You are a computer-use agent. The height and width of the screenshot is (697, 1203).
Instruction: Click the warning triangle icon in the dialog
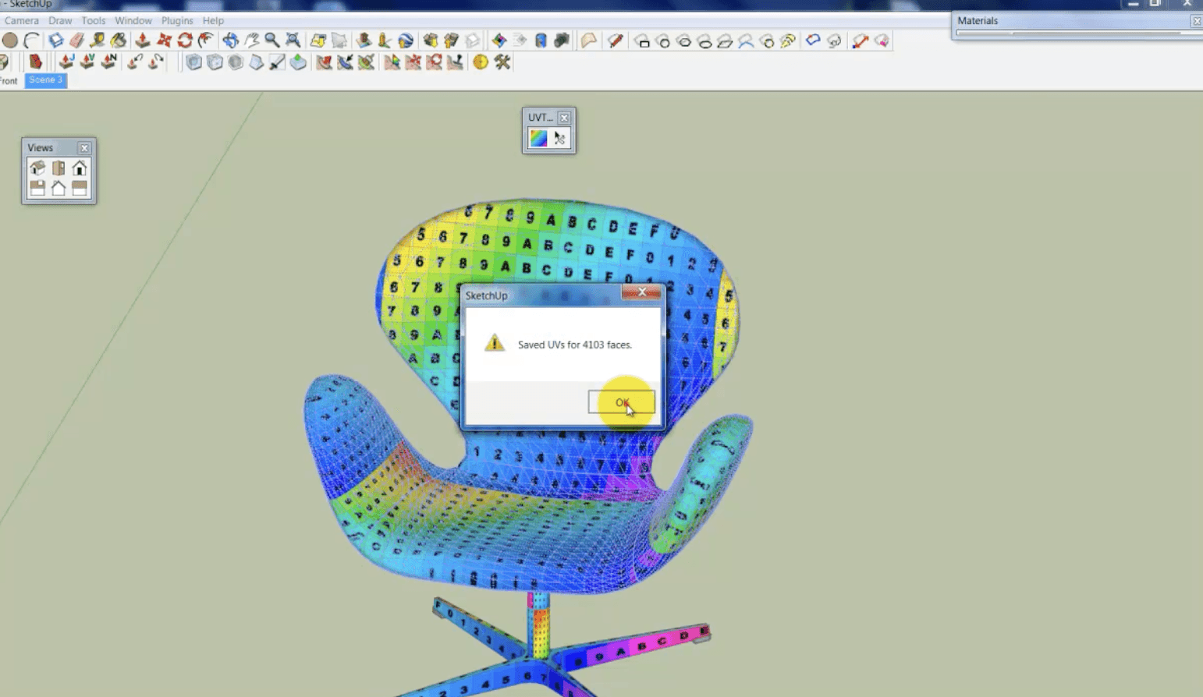pos(495,342)
